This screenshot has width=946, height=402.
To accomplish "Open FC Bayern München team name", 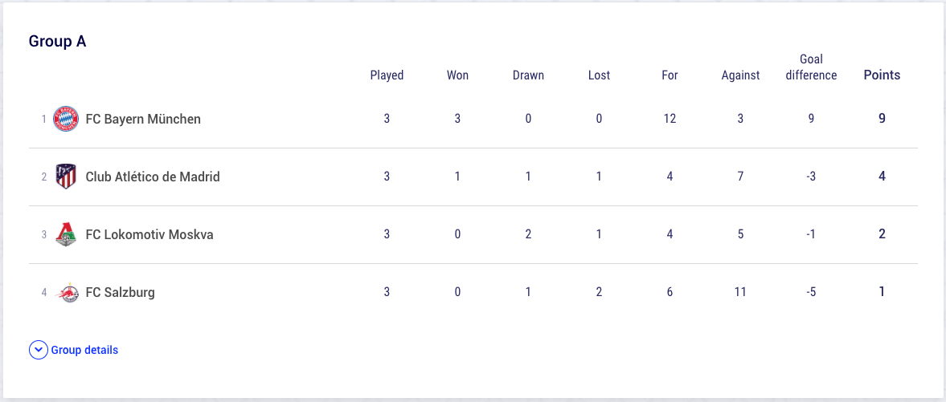I will tap(143, 119).
